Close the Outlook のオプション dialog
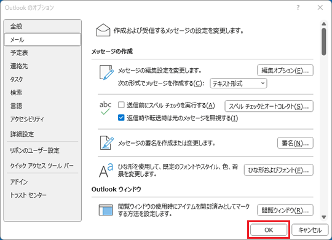This screenshot has height=240, width=332. point(320,7)
